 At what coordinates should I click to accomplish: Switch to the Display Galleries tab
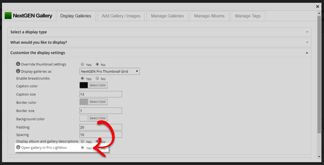[76, 16]
